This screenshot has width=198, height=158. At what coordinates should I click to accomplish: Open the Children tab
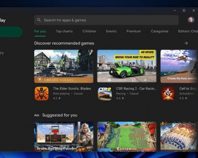pos(89,31)
